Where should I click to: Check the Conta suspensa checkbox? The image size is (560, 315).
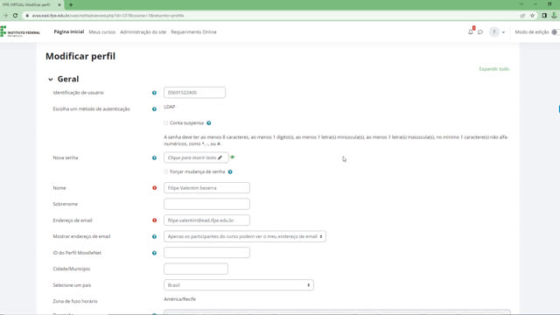pos(166,122)
